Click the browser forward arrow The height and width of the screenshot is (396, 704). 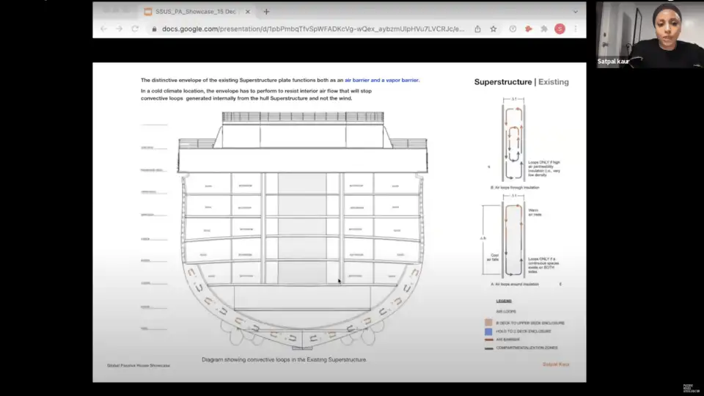[x=119, y=29]
